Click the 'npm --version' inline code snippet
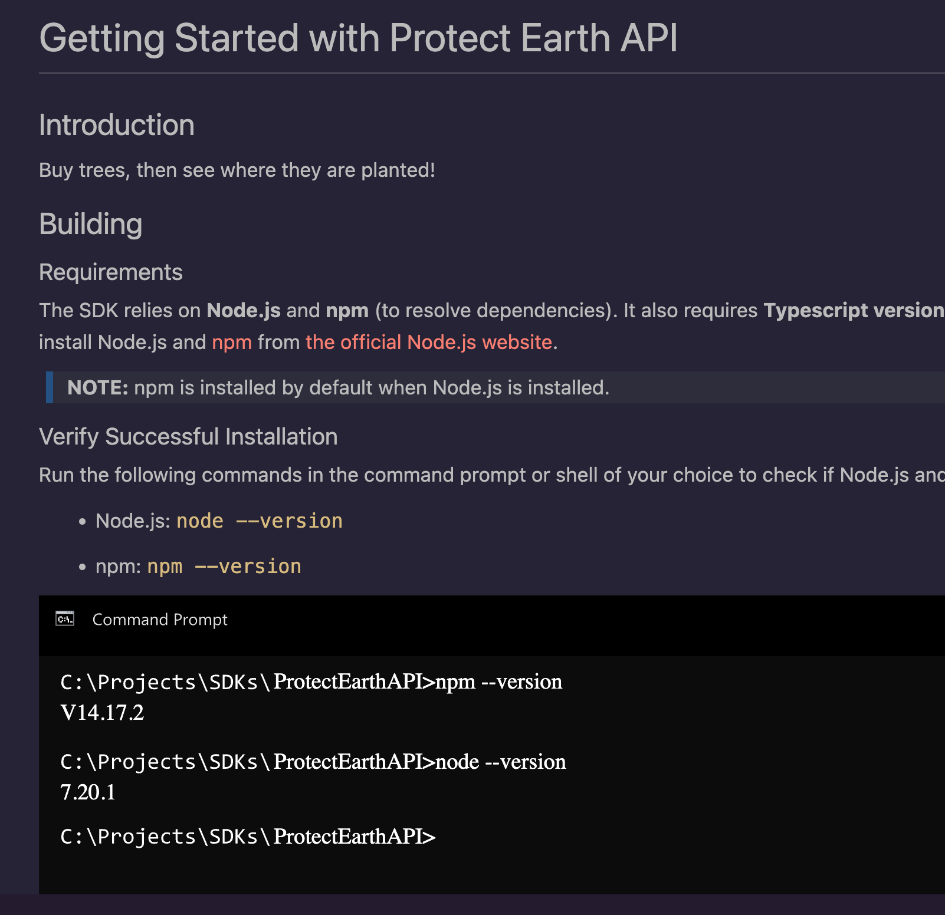Screen dimensions: 945x915 pos(224,567)
